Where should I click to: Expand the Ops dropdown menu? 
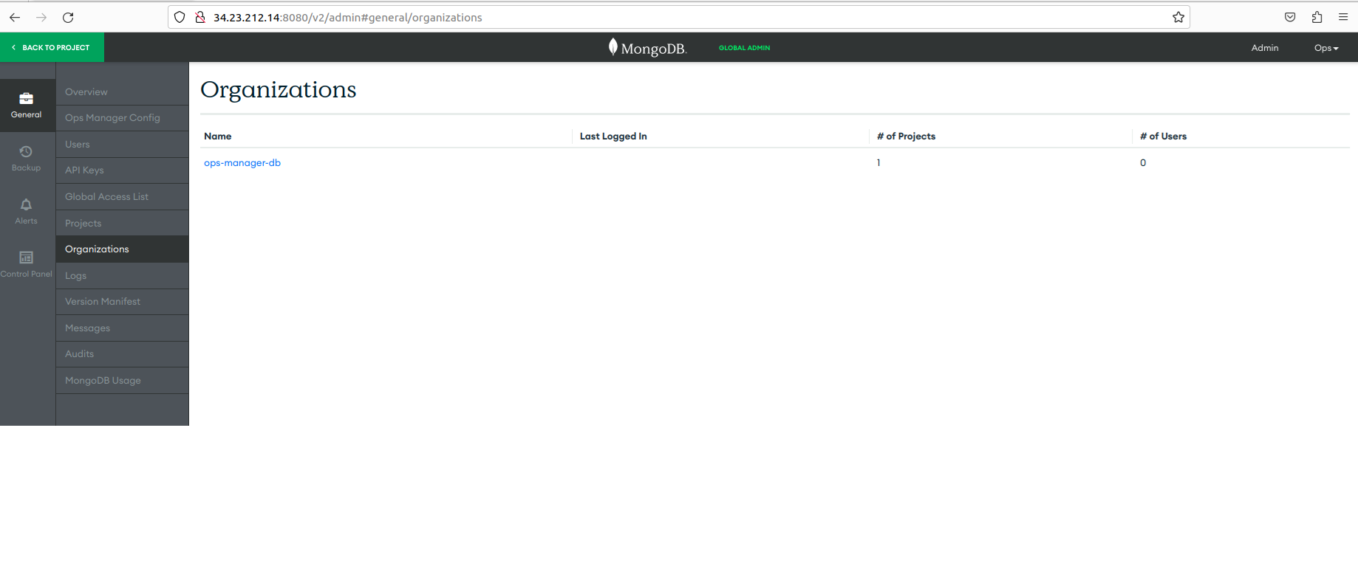tap(1326, 48)
